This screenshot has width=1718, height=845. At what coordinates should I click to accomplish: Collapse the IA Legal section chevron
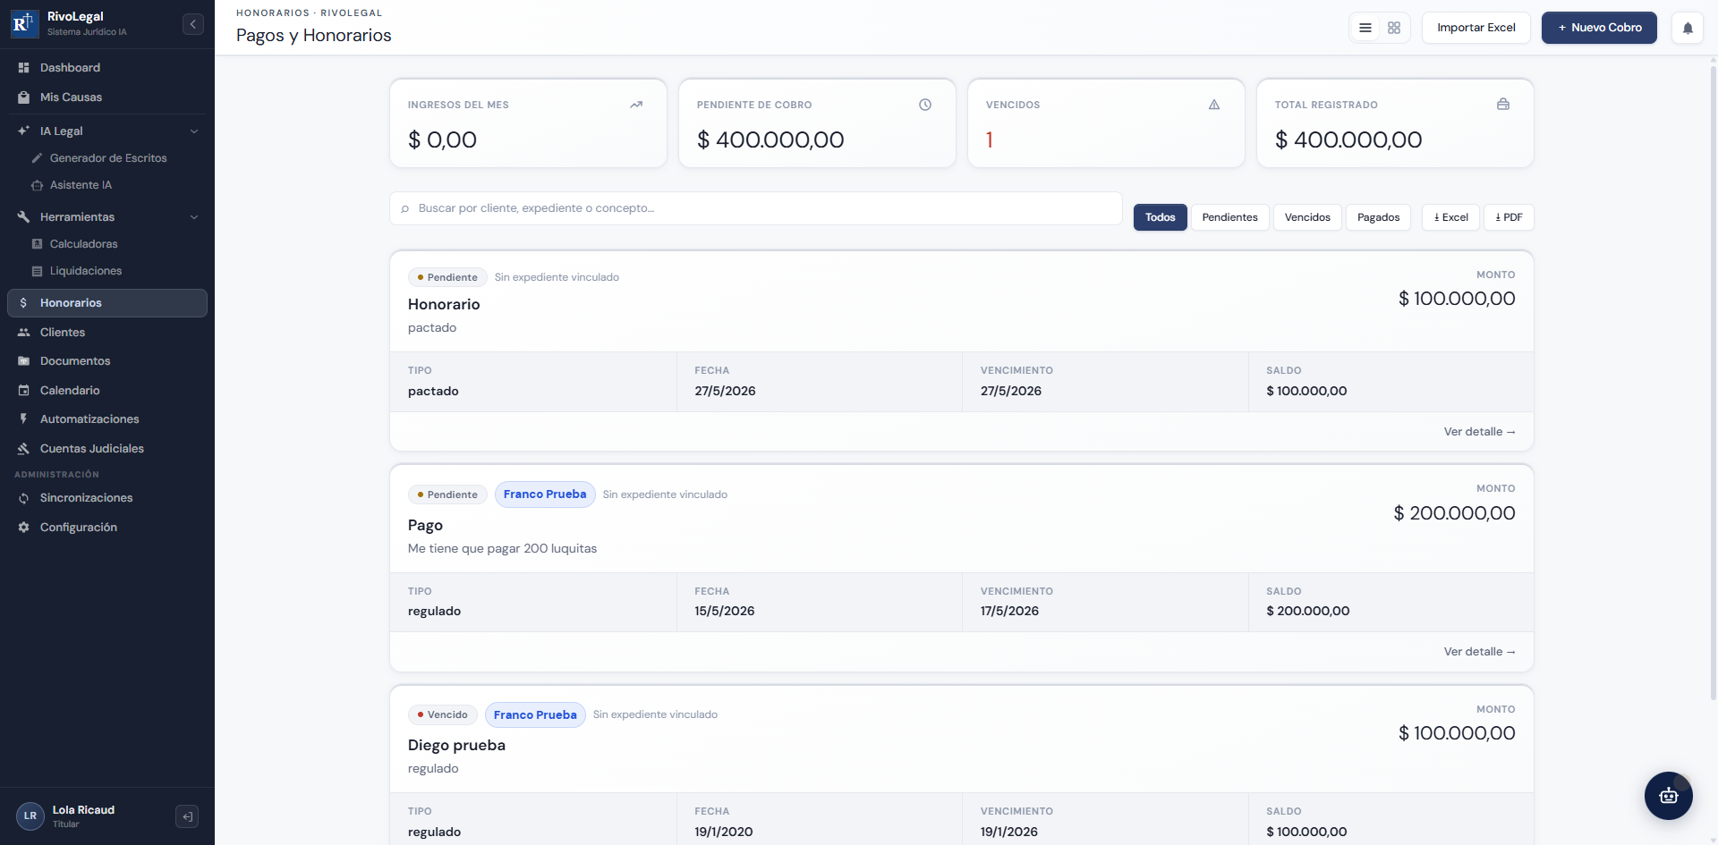point(194,131)
